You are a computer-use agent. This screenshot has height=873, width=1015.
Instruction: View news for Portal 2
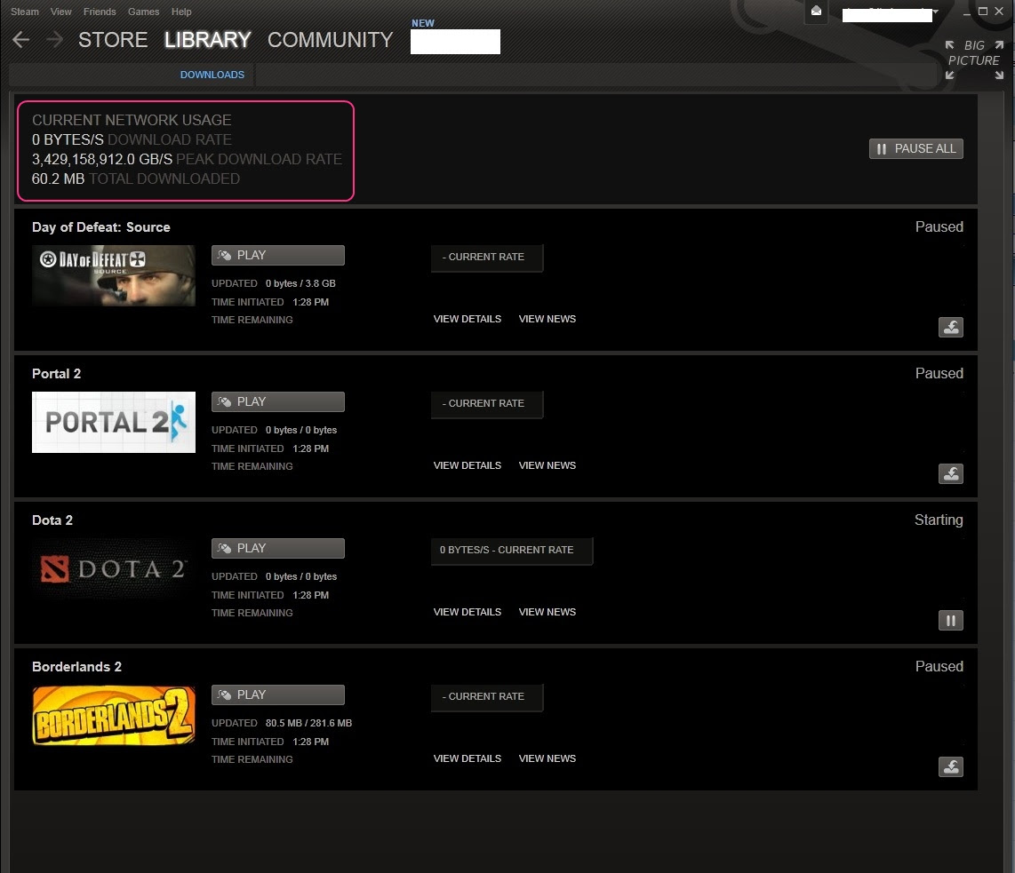click(547, 465)
